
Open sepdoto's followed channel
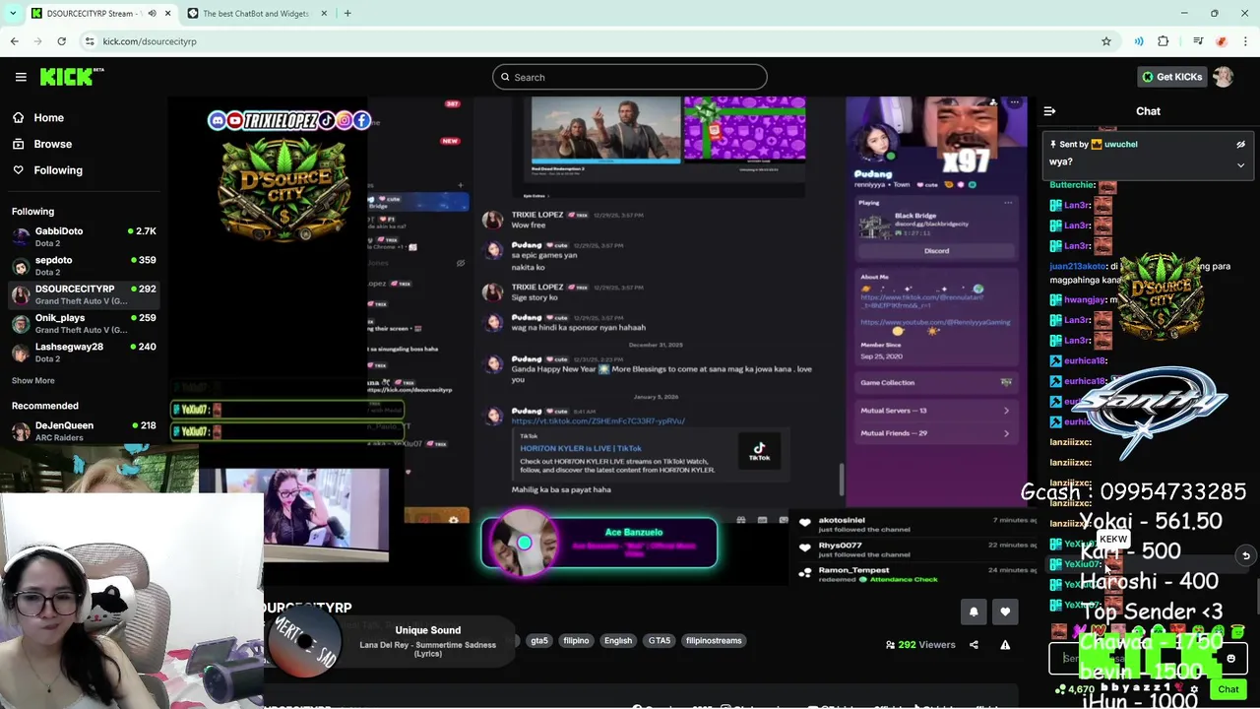pos(84,266)
